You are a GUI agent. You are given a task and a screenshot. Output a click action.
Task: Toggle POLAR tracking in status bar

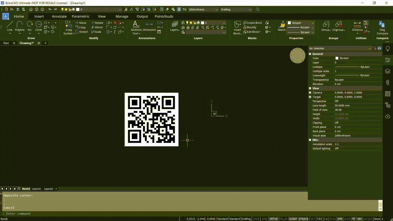(284, 219)
